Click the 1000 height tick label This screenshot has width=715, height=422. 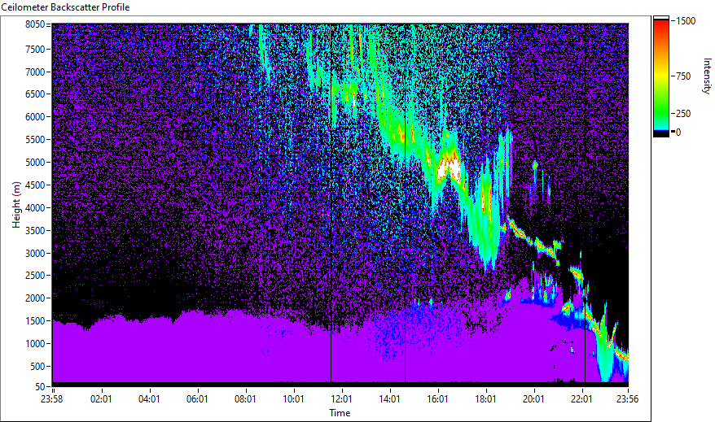(35, 344)
